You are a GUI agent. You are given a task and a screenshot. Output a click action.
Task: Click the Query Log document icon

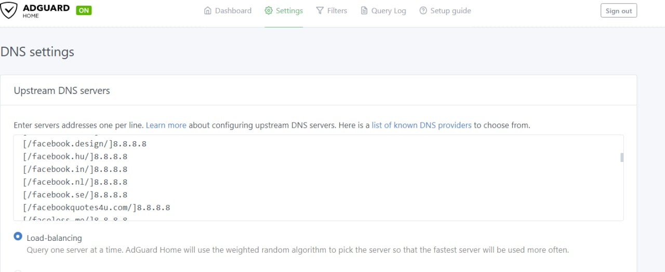(x=364, y=10)
